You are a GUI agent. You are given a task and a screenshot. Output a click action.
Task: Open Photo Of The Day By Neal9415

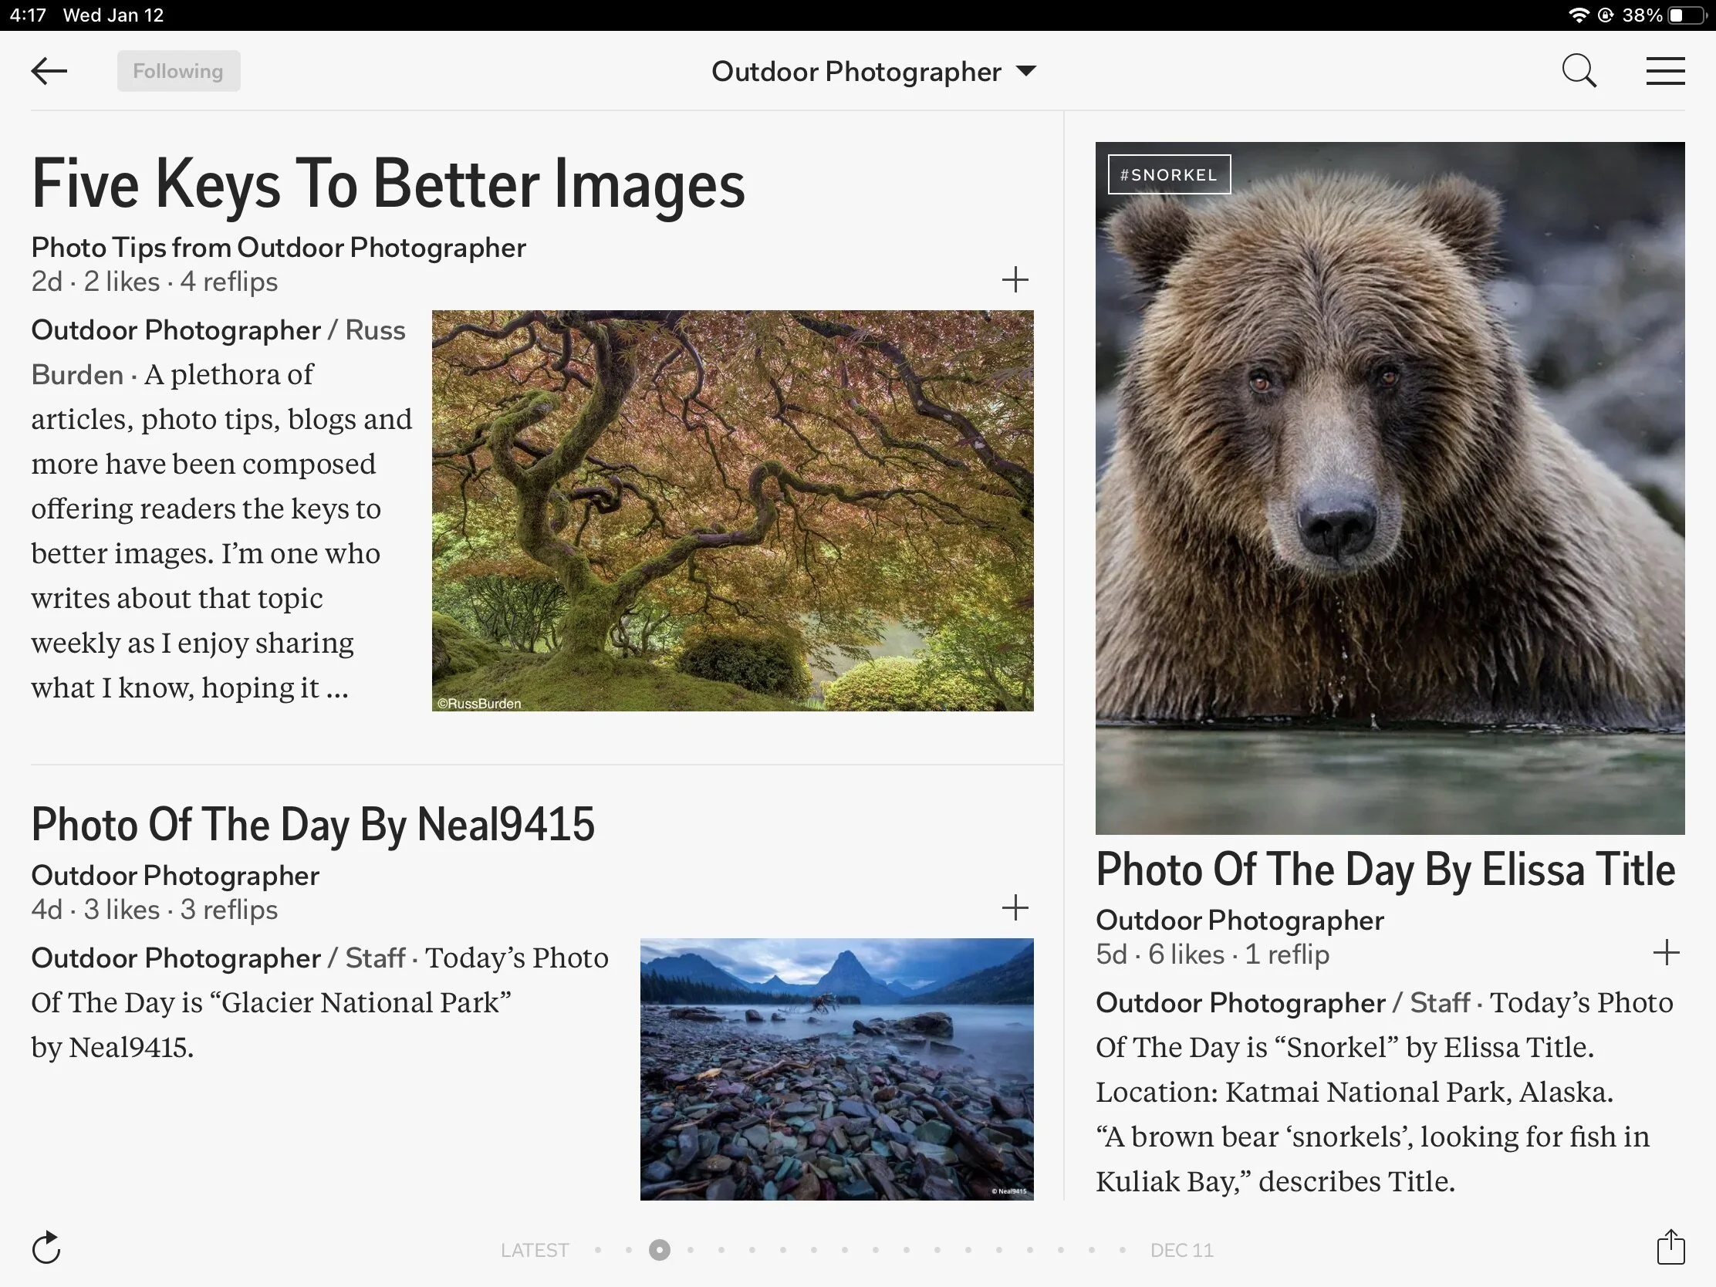point(312,824)
